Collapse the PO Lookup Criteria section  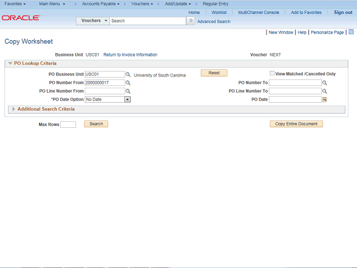coord(10,63)
